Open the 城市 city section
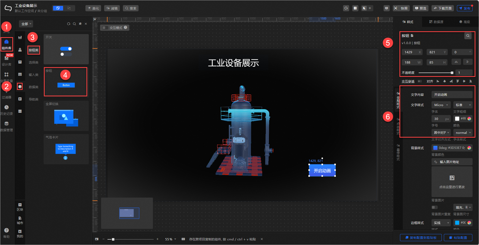Image resolution: width=479 pixels, height=245 pixels. pyautogui.click(x=20, y=220)
